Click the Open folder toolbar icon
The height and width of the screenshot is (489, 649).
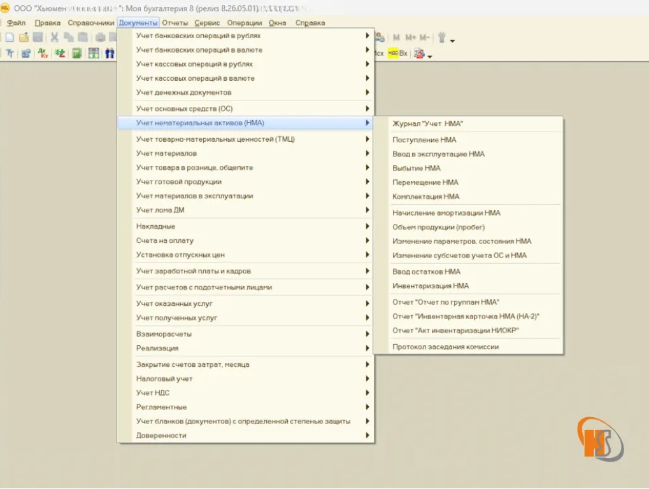(x=24, y=38)
